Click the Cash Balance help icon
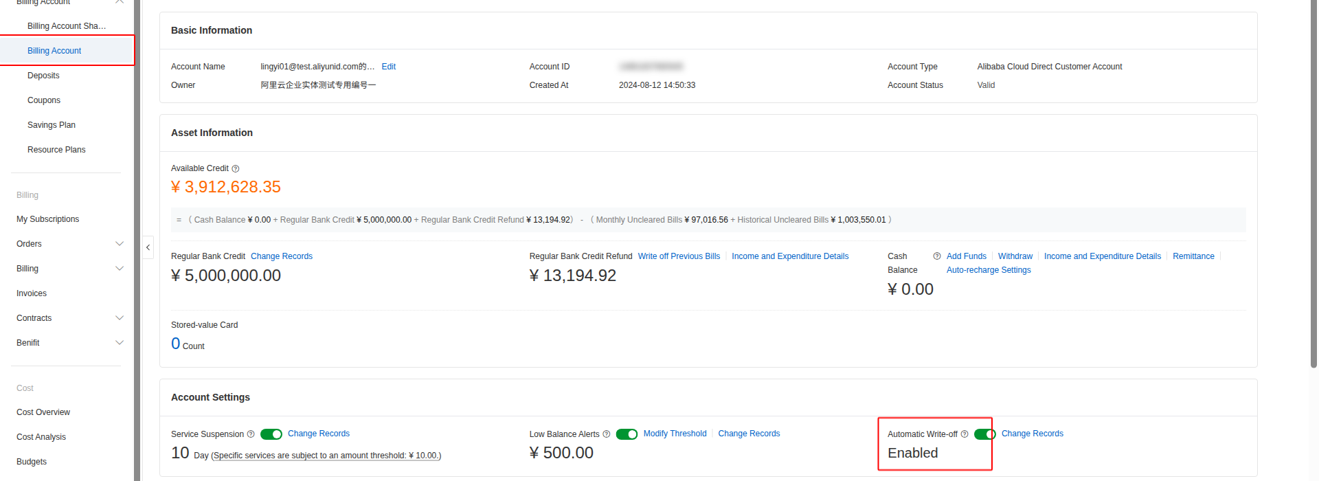This screenshot has height=481, width=1319. [937, 256]
